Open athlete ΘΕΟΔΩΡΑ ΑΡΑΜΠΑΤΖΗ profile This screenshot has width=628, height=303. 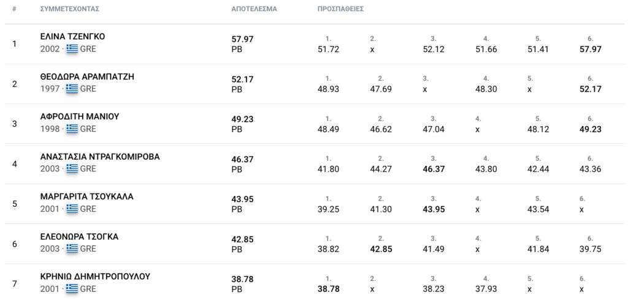(x=87, y=77)
